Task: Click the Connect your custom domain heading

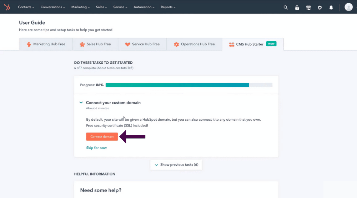Action: point(113,103)
